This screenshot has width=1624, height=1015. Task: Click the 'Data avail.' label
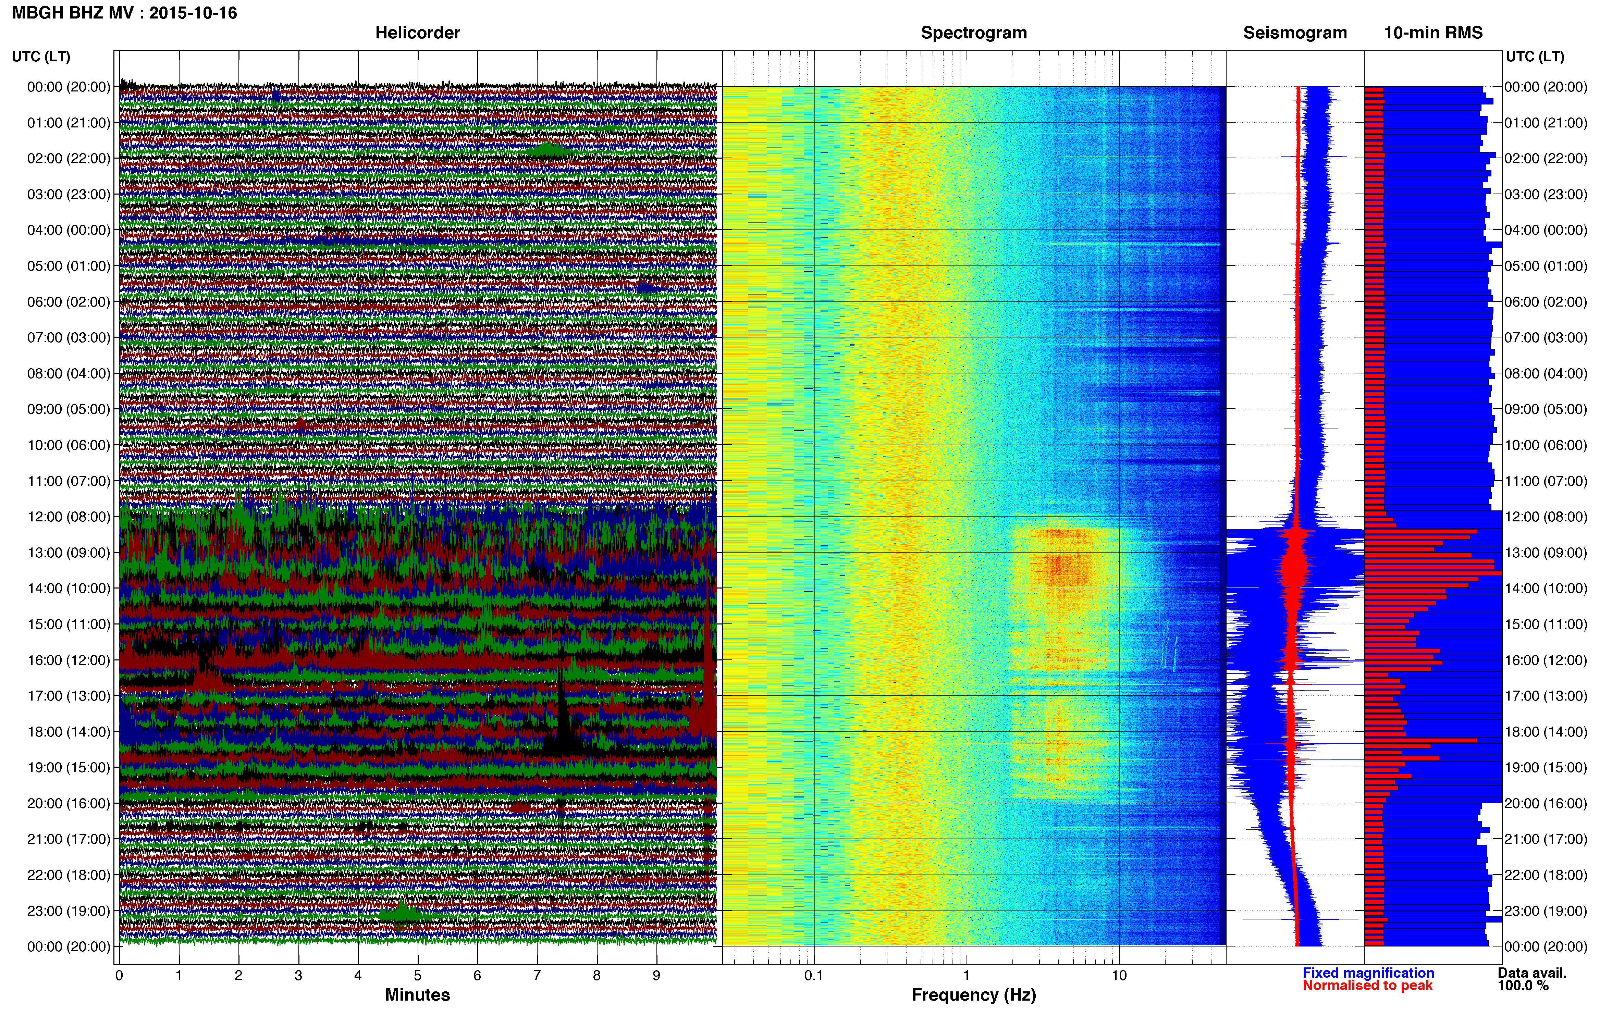click(1532, 973)
